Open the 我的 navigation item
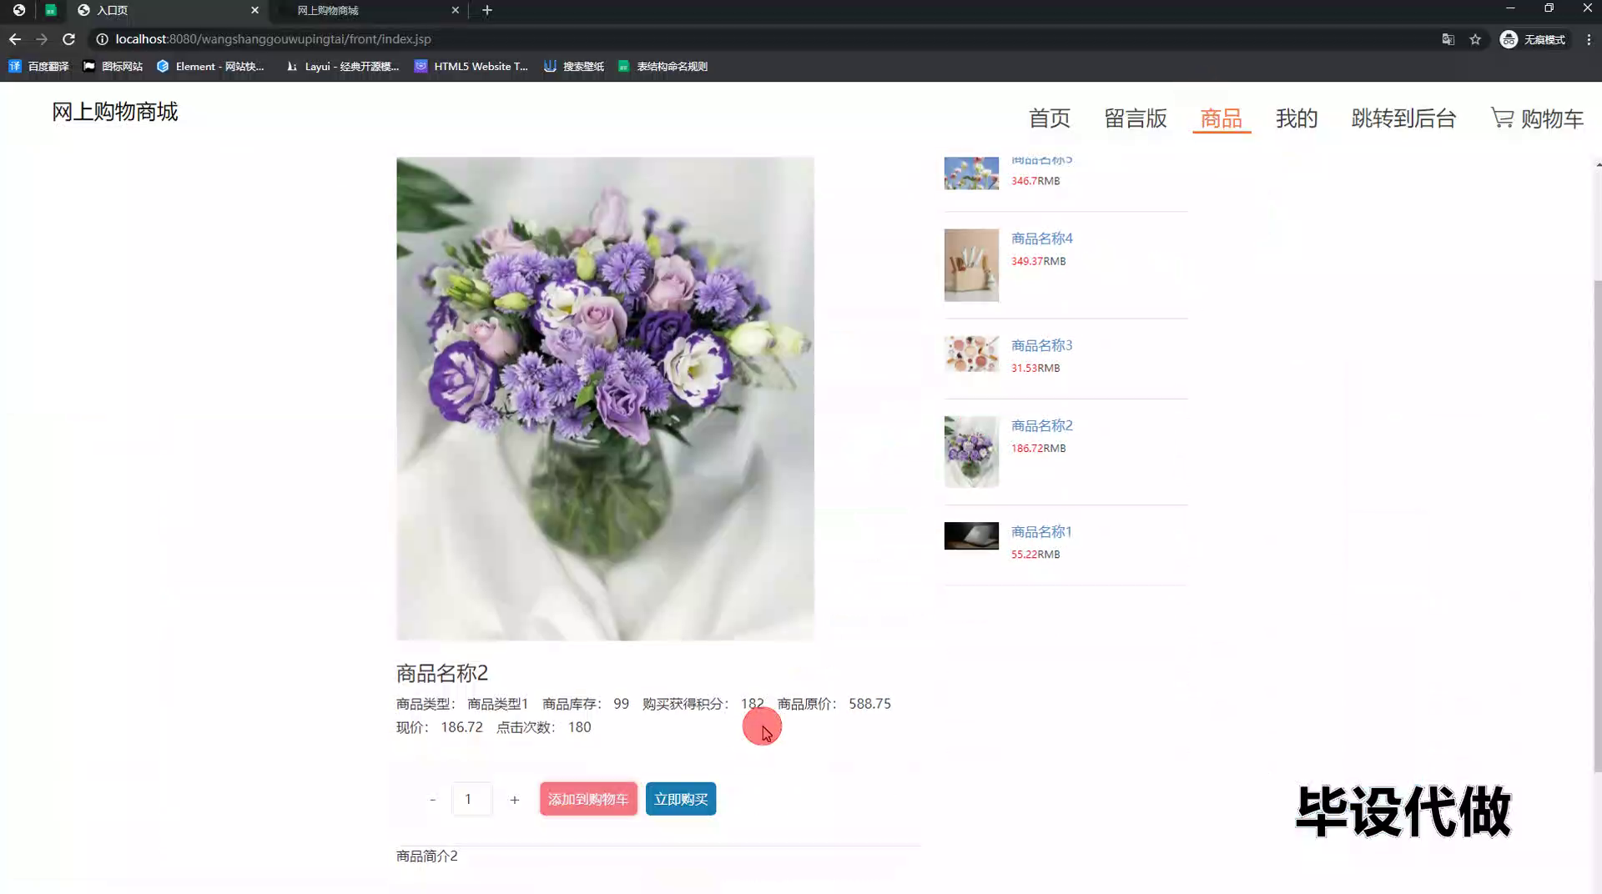The height and width of the screenshot is (894, 1602). (x=1297, y=118)
